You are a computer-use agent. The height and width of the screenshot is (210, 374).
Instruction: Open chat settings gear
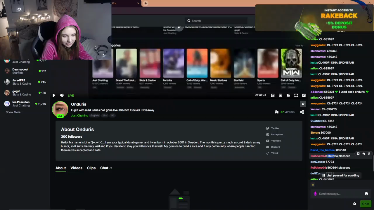coord(355,204)
